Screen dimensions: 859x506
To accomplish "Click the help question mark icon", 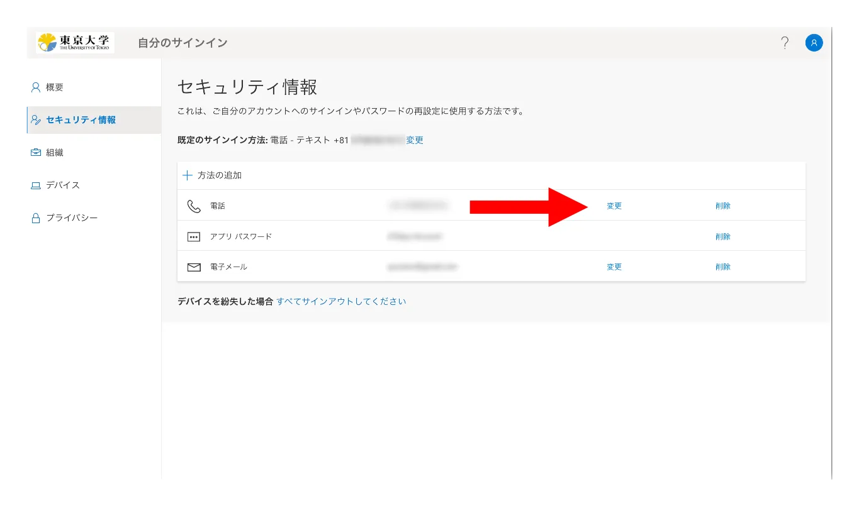I will (785, 43).
